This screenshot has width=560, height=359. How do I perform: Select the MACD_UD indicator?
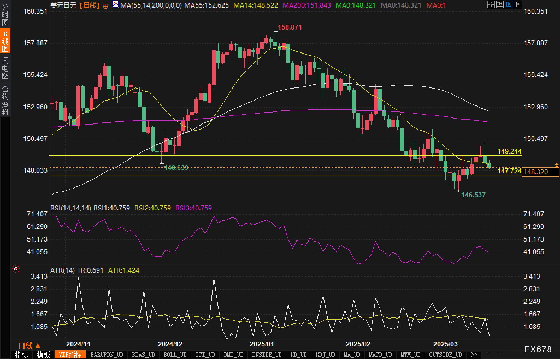380,355
